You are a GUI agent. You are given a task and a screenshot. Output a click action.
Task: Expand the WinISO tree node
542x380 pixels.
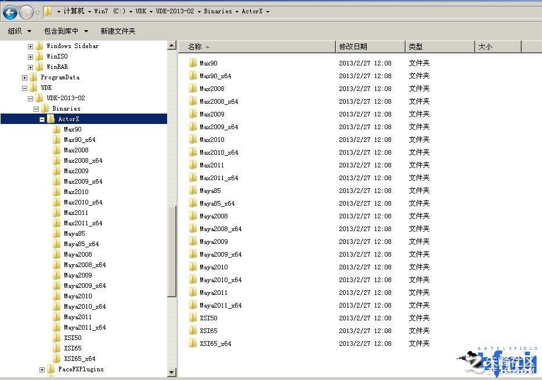tap(30, 57)
